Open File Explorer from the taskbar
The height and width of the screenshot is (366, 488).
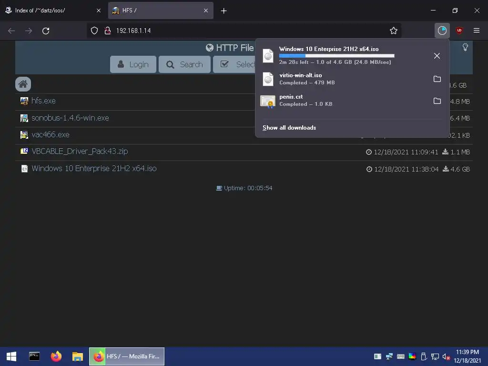point(78,356)
